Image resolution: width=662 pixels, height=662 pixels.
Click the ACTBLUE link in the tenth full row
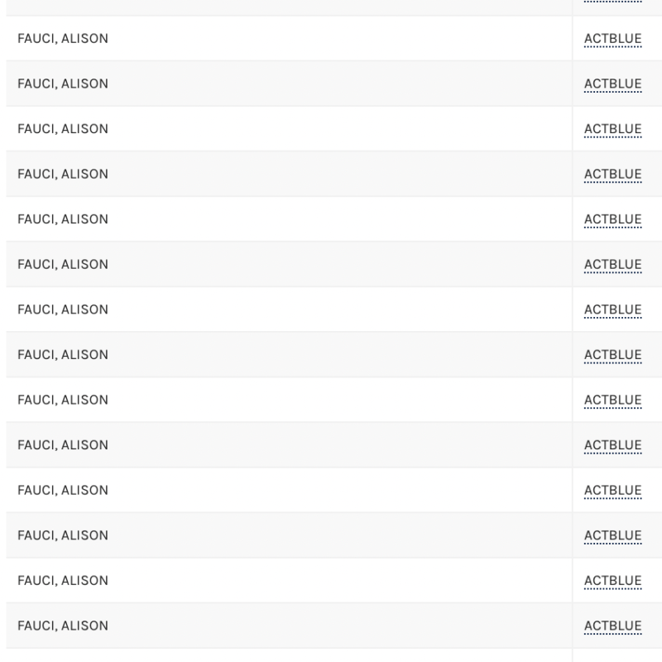[612, 445]
